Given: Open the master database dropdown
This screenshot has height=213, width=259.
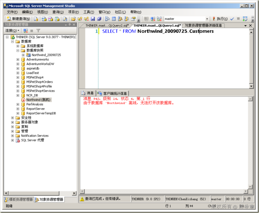Looking at the screenshot, I should [x=207, y=19].
